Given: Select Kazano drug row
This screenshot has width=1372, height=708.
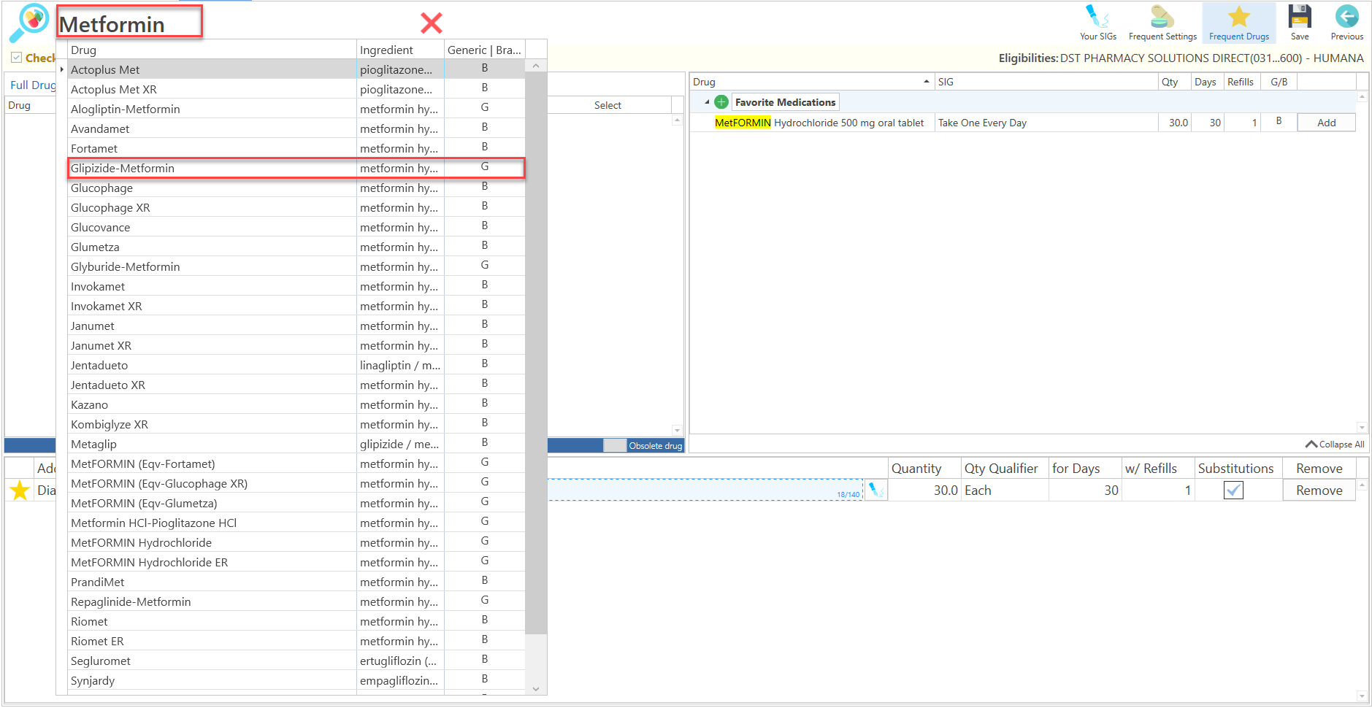Looking at the screenshot, I should click(x=296, y=404).
